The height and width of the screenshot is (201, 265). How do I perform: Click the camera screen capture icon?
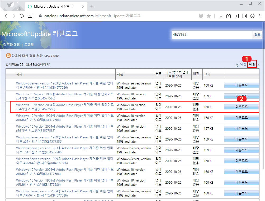point(229,16)
